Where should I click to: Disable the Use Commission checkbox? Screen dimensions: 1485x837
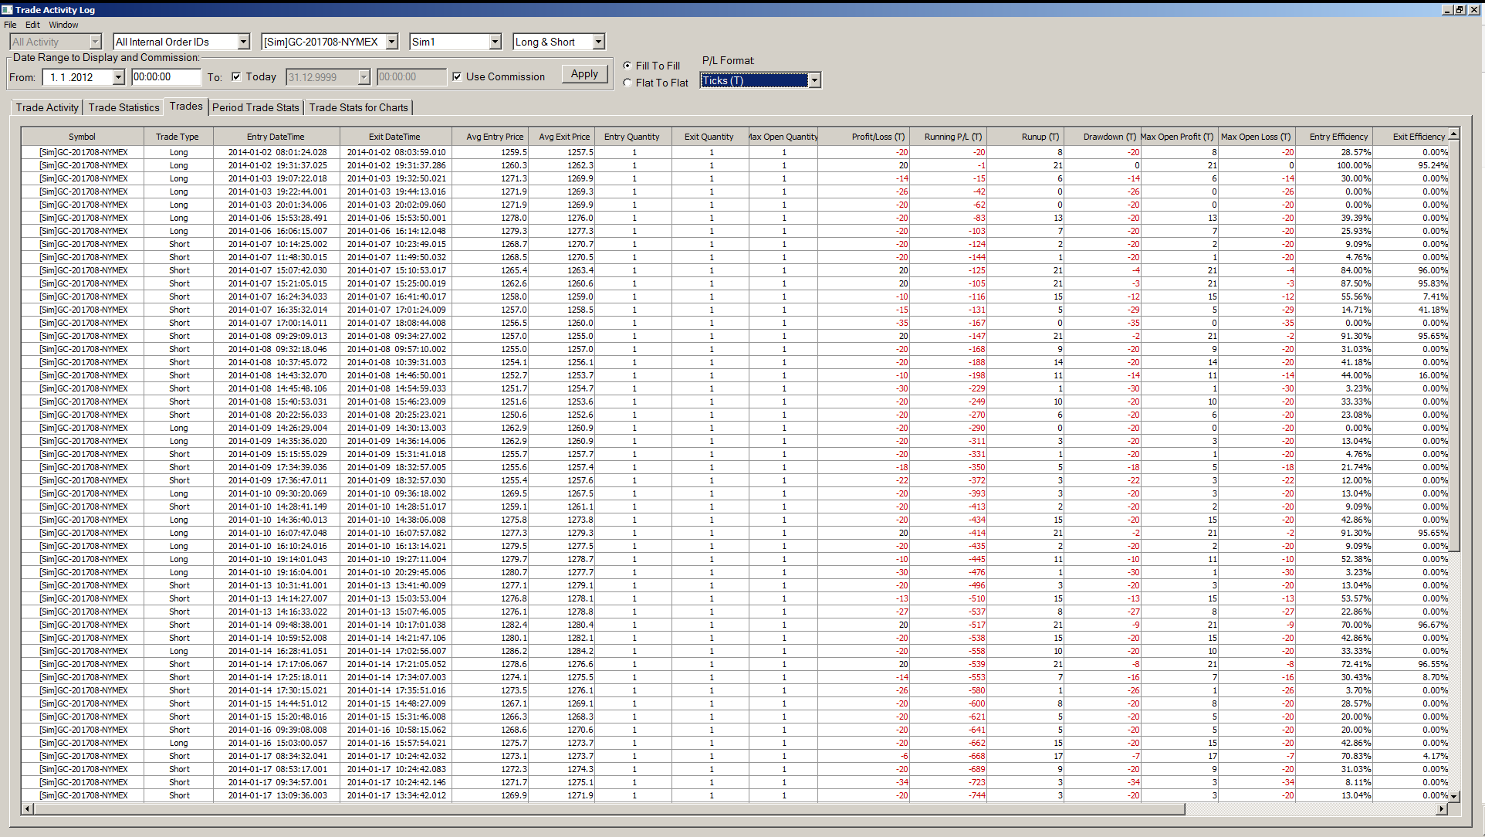coord(457,76)
